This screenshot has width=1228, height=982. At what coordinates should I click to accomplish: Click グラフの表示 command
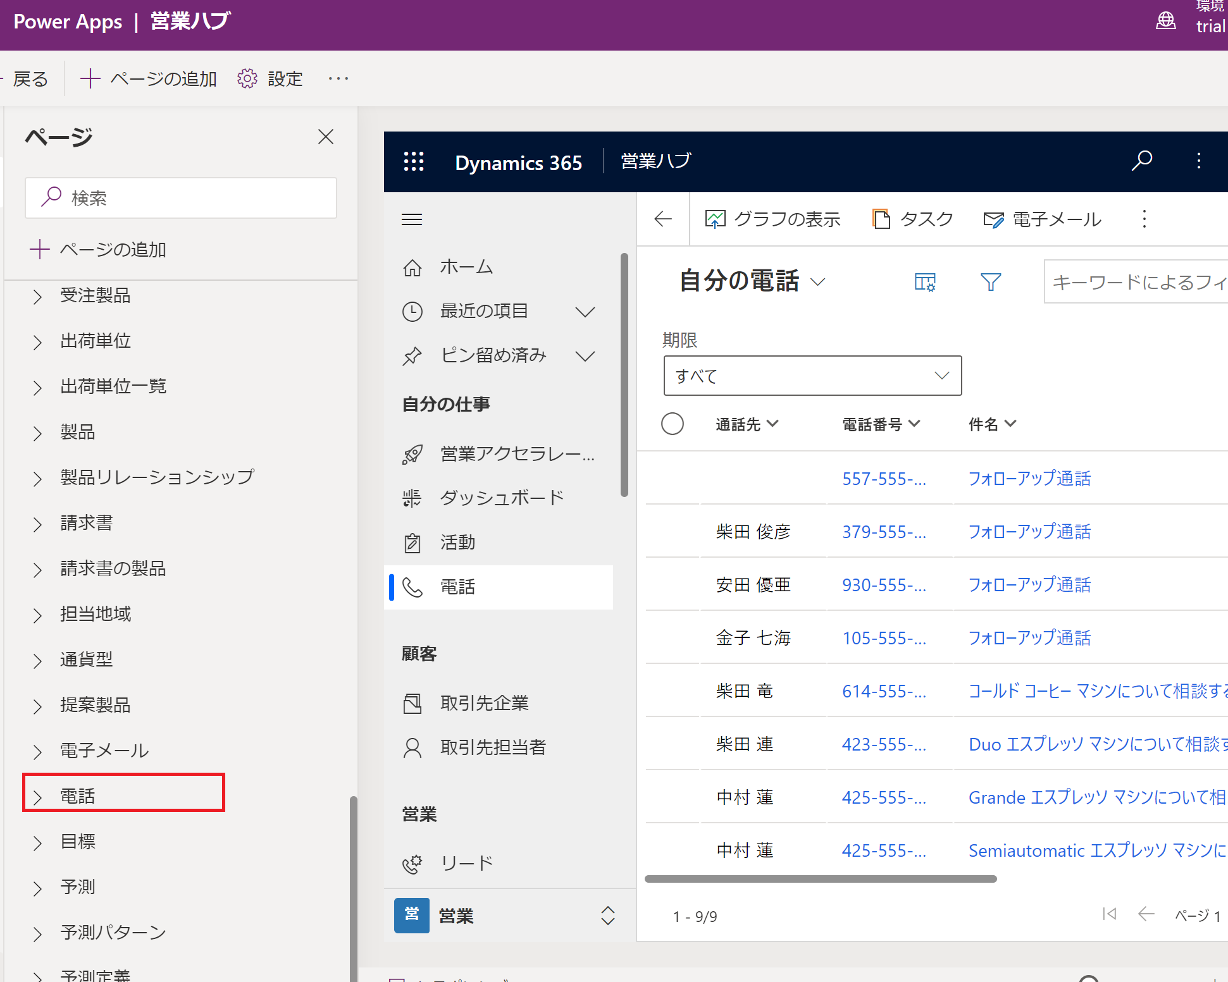pos(772,219)
